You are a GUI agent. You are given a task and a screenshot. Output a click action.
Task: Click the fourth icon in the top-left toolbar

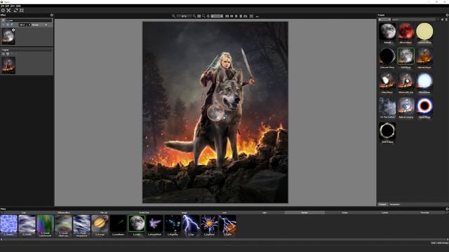pyautogui.click(x=22, y=10)
